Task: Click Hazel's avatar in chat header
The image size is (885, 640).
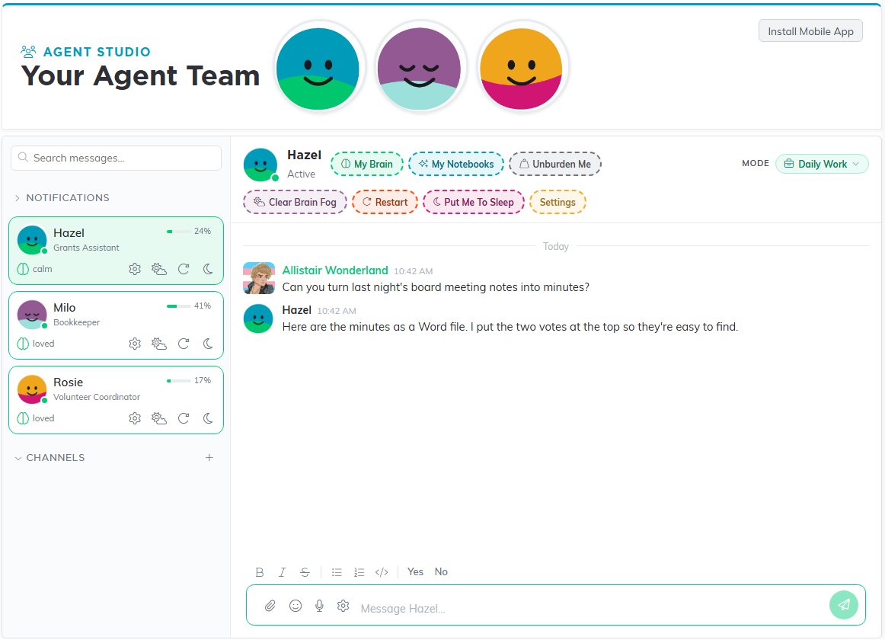Action: point(260,165)
